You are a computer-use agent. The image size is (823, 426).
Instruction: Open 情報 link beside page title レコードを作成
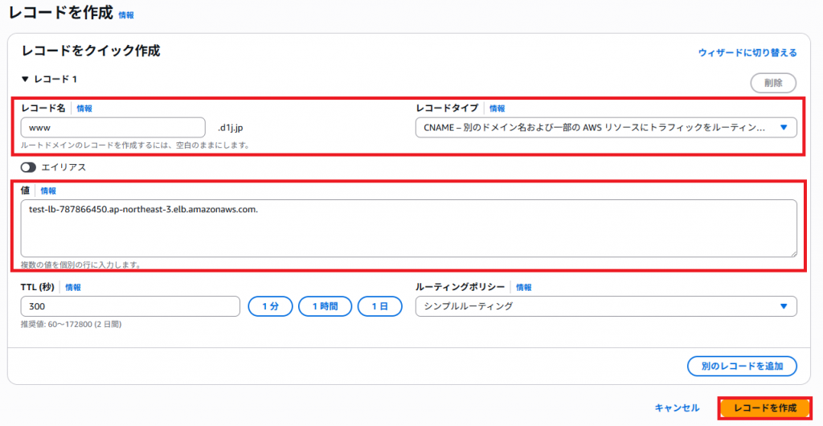pyautogui.click(x=126, y=15)
